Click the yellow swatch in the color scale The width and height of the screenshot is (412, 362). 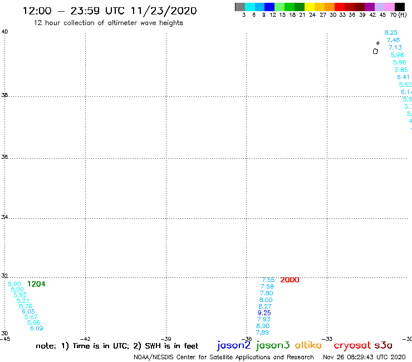(x=310, y=7)
